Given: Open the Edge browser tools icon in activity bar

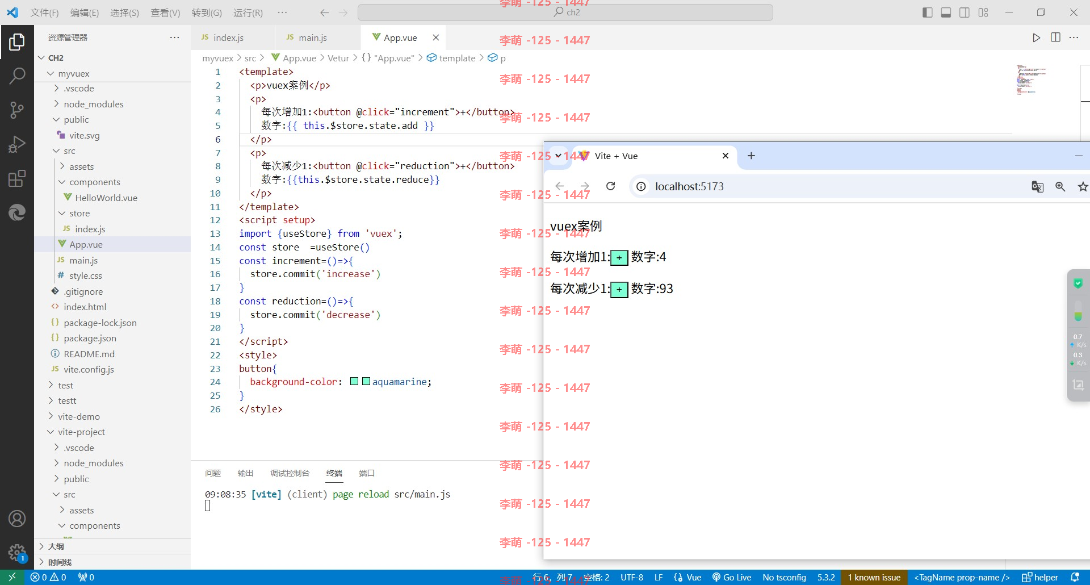Looking at the screenshot, I should click(17, 212).
